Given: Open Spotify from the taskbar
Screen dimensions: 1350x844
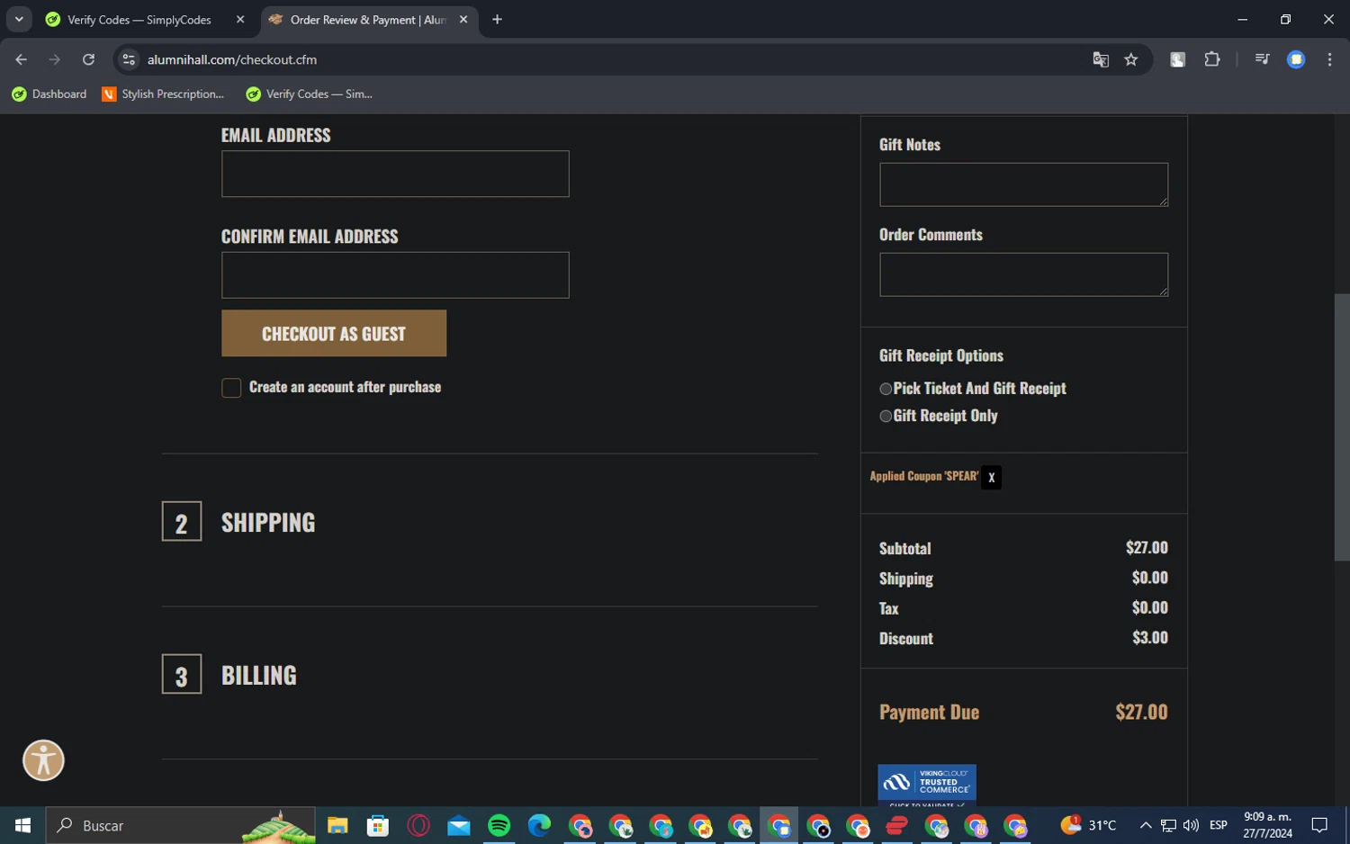Looking at the screenshot, I should [x=499, y=825].
